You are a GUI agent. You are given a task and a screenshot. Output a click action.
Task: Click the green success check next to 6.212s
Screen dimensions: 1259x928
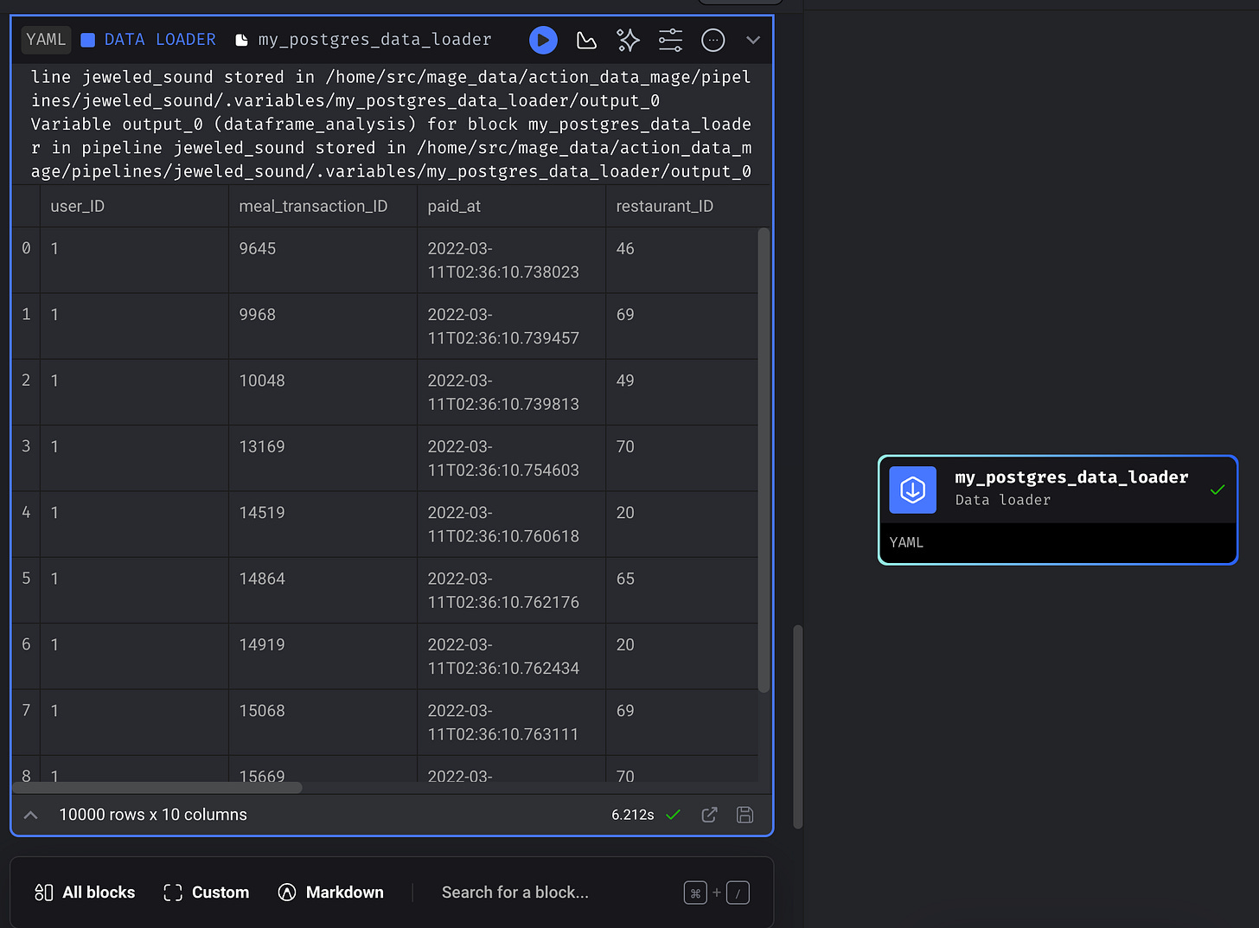[x=673, y=815]
